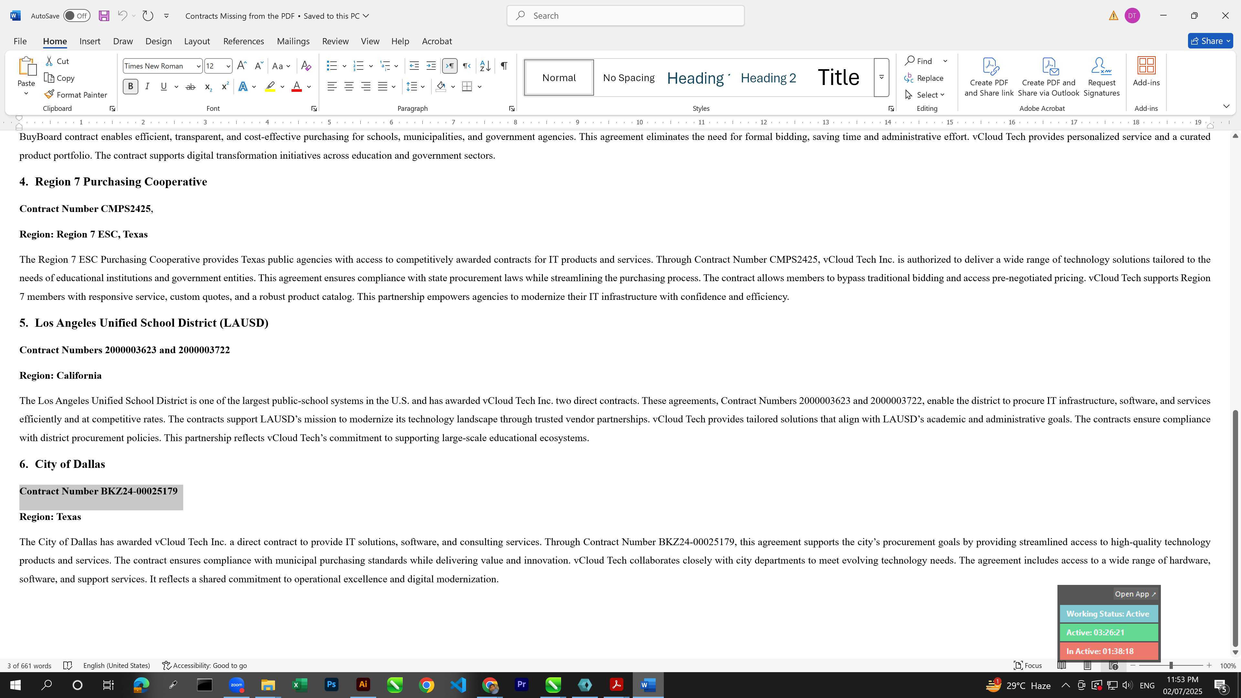Decrease the paragraph indent
Image resolution: width=1241 pixels, height=698 pixels.
[x=414, y=66]
